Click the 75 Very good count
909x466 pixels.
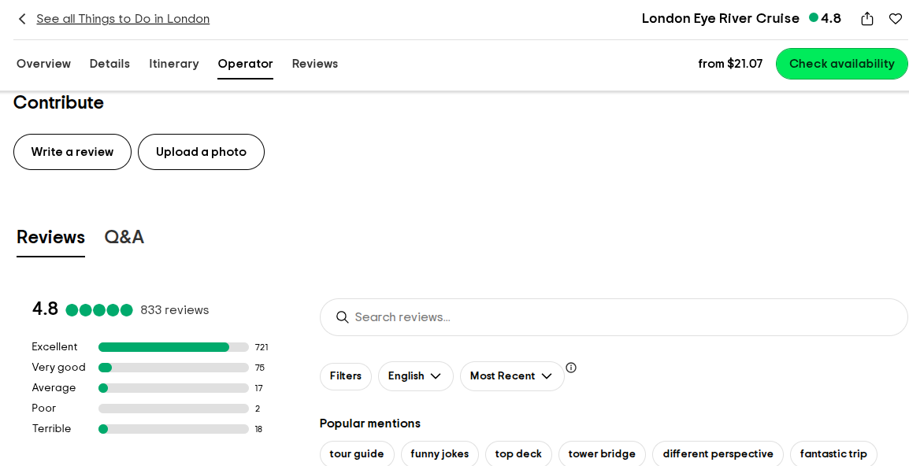[x=260, y=368]
